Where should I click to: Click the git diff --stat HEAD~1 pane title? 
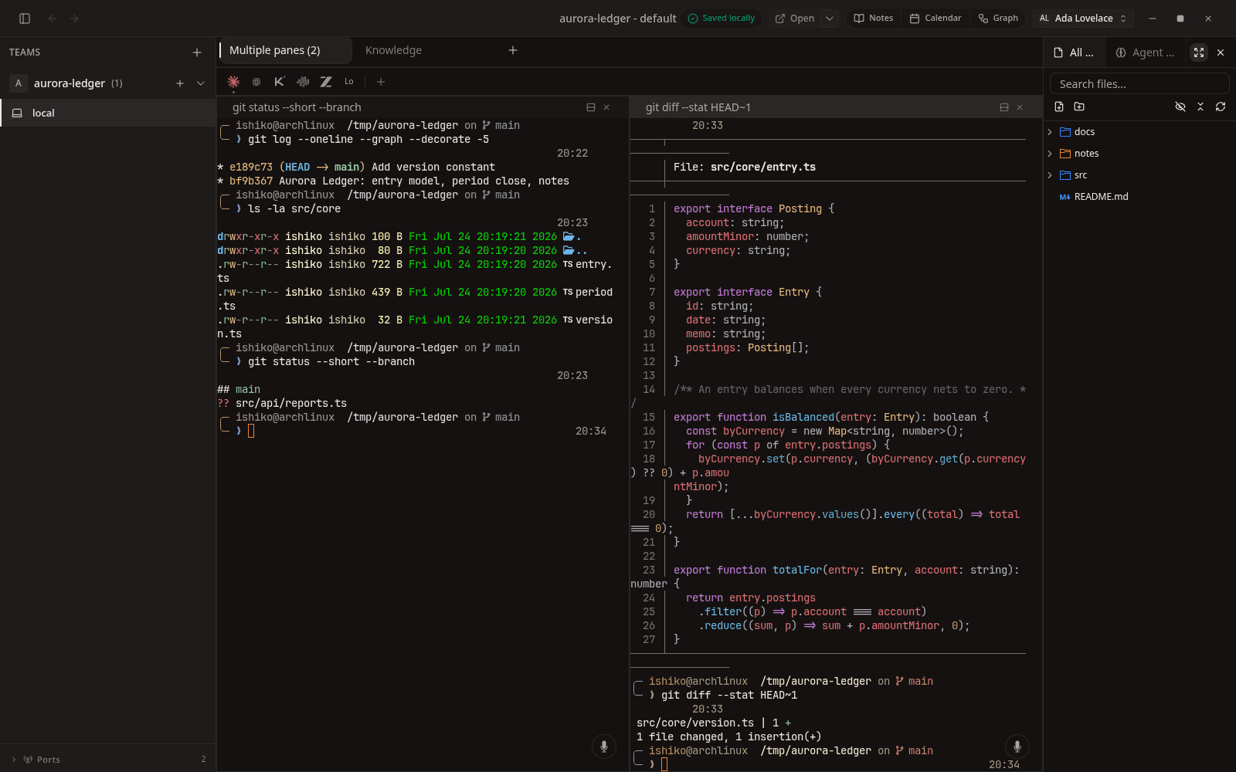point(698,107)
